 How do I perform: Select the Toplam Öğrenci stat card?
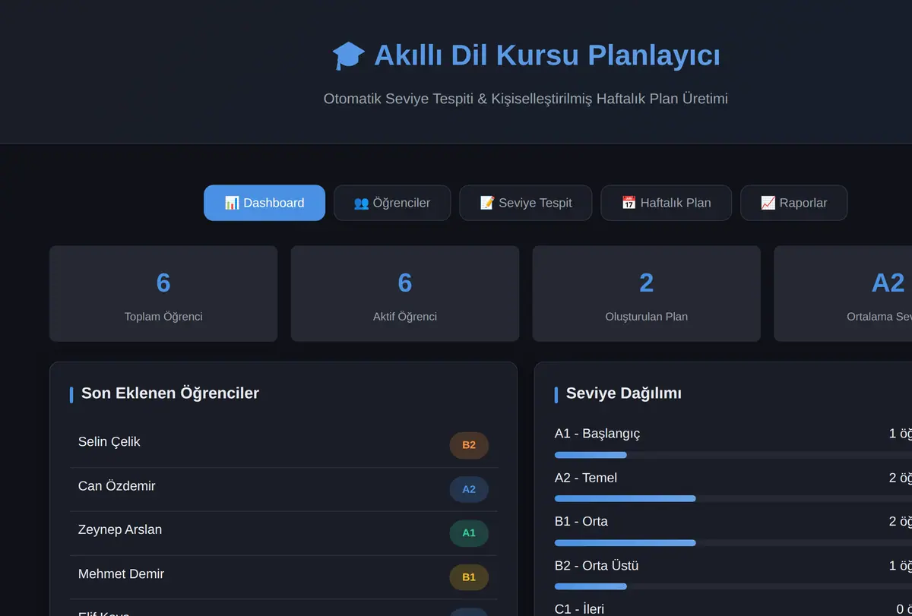(x=163, y=294)
